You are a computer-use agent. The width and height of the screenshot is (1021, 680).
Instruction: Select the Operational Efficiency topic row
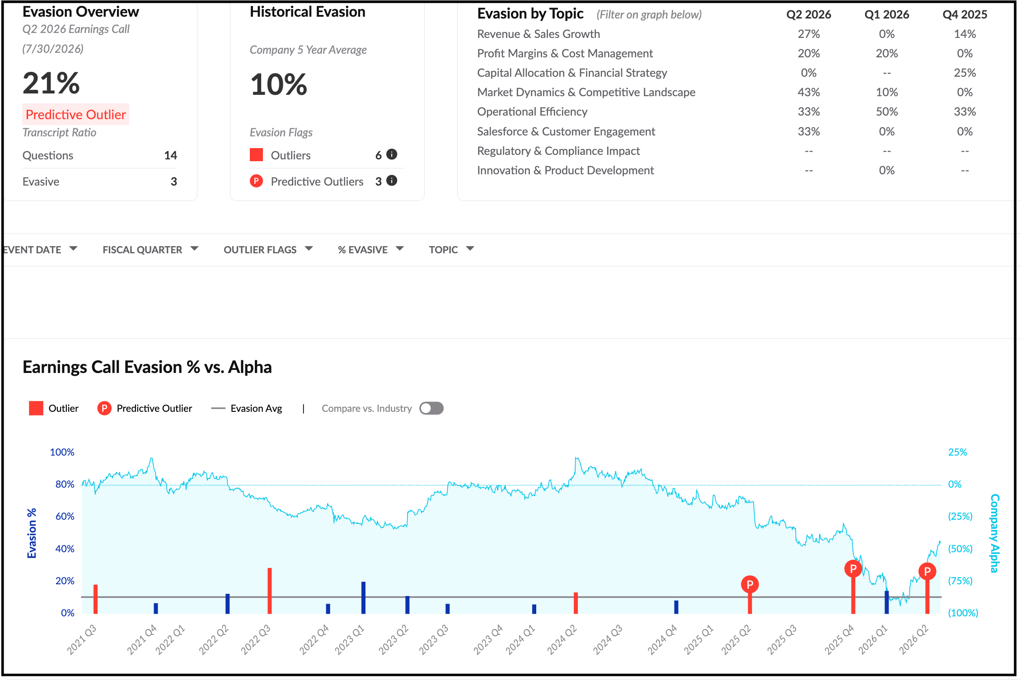click(532, 112)
